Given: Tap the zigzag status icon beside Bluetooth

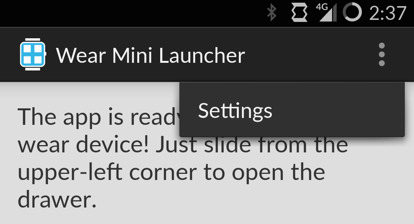Looking at the screenshot, I should click(x=299, y=12).
